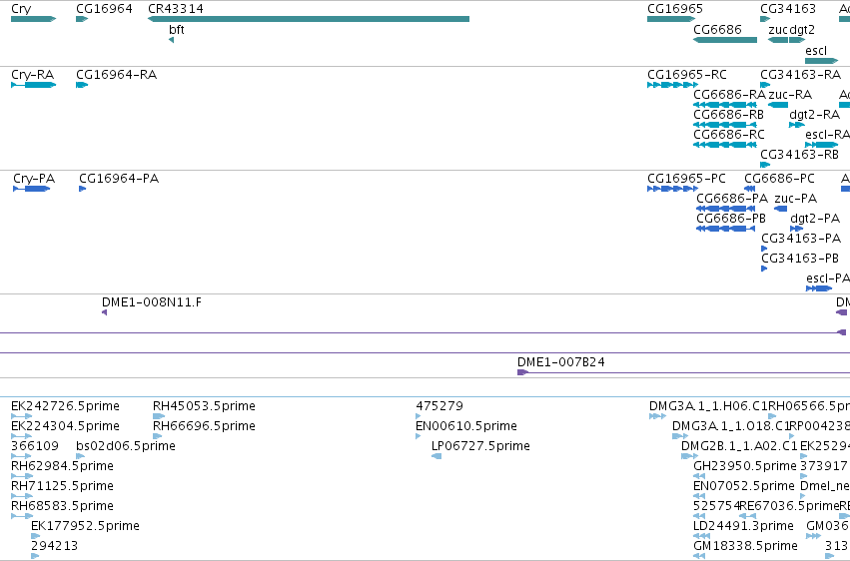Click the CG16965 gene label

coord(675,9)
